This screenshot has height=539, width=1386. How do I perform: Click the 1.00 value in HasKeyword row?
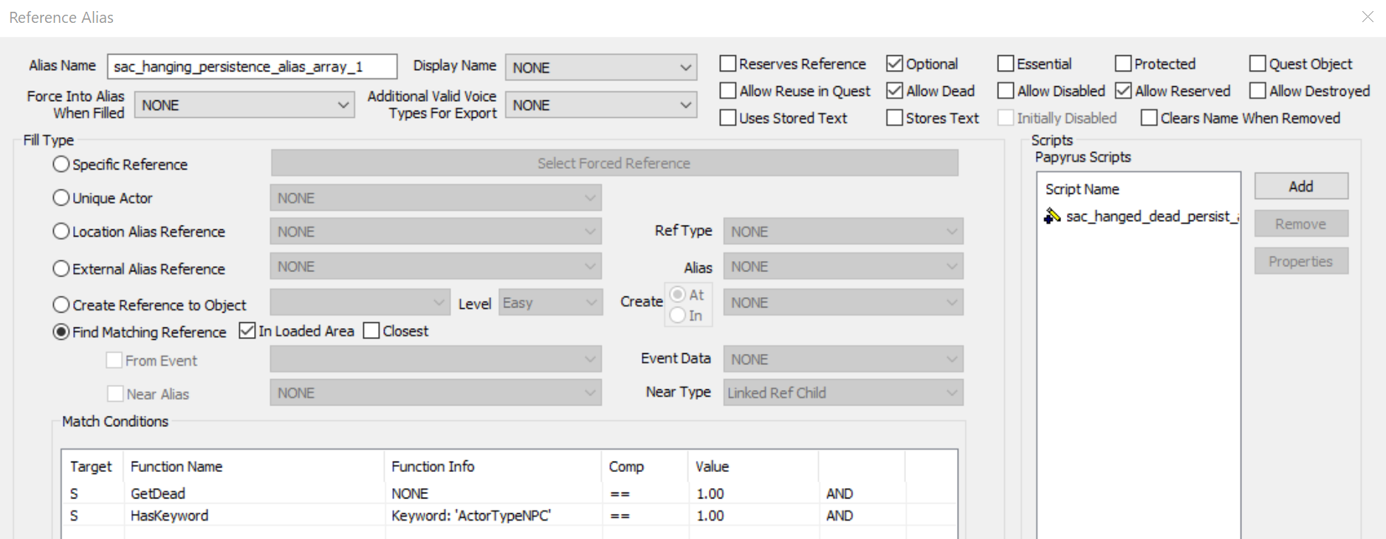point(710,515)
